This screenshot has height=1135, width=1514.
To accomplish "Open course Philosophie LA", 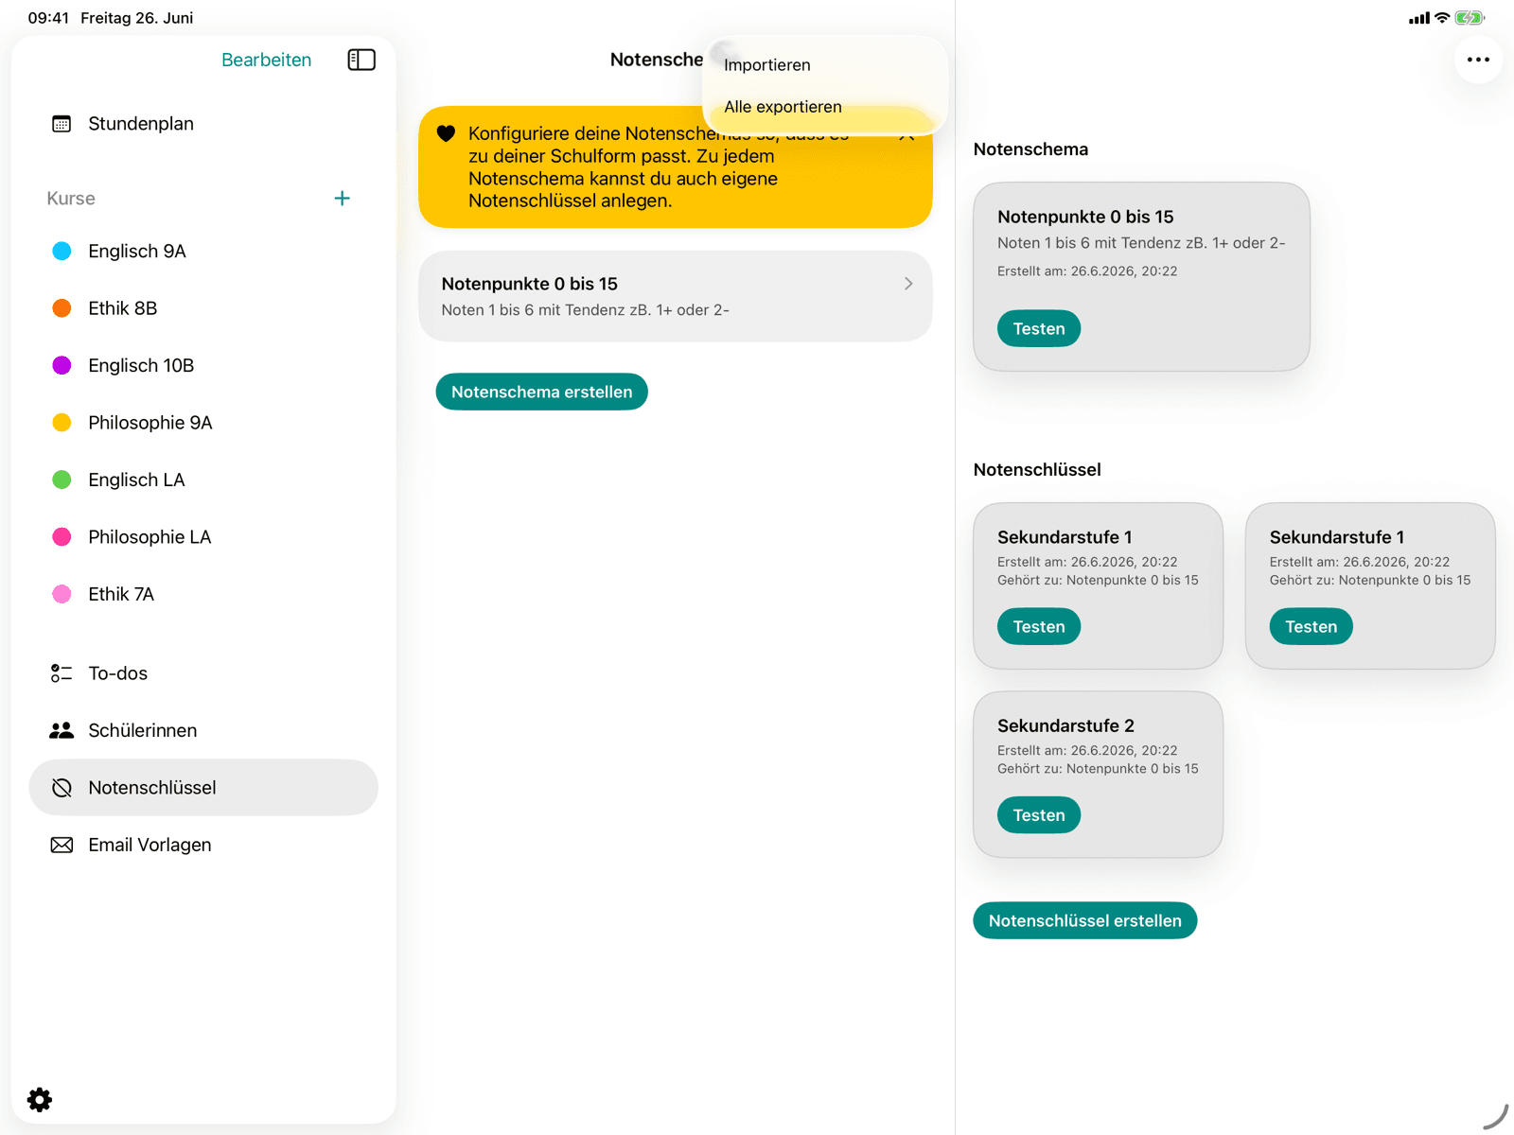I will point(203,537).
